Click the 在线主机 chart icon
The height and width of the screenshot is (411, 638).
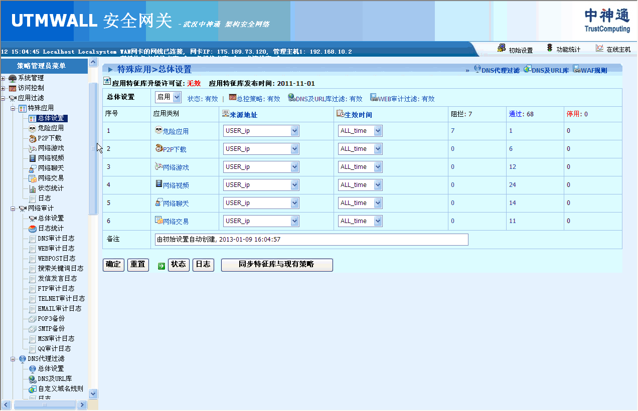click(599, 49)
